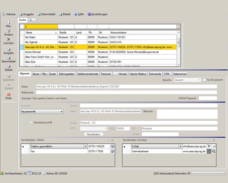Open the Personen tab

[106, 74]
